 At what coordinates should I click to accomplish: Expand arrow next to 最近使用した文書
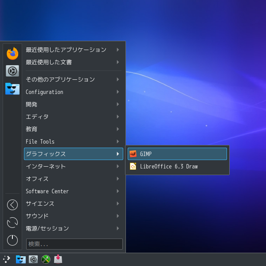[118, 62]
